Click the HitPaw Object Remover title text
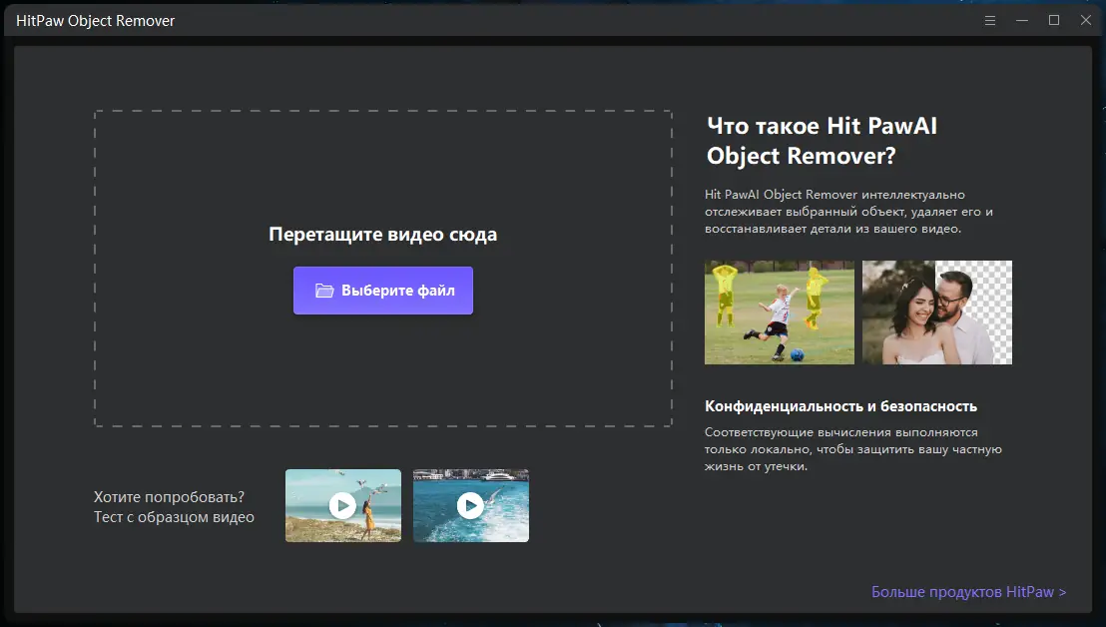The image size is (1106, 627). (96, 19)
